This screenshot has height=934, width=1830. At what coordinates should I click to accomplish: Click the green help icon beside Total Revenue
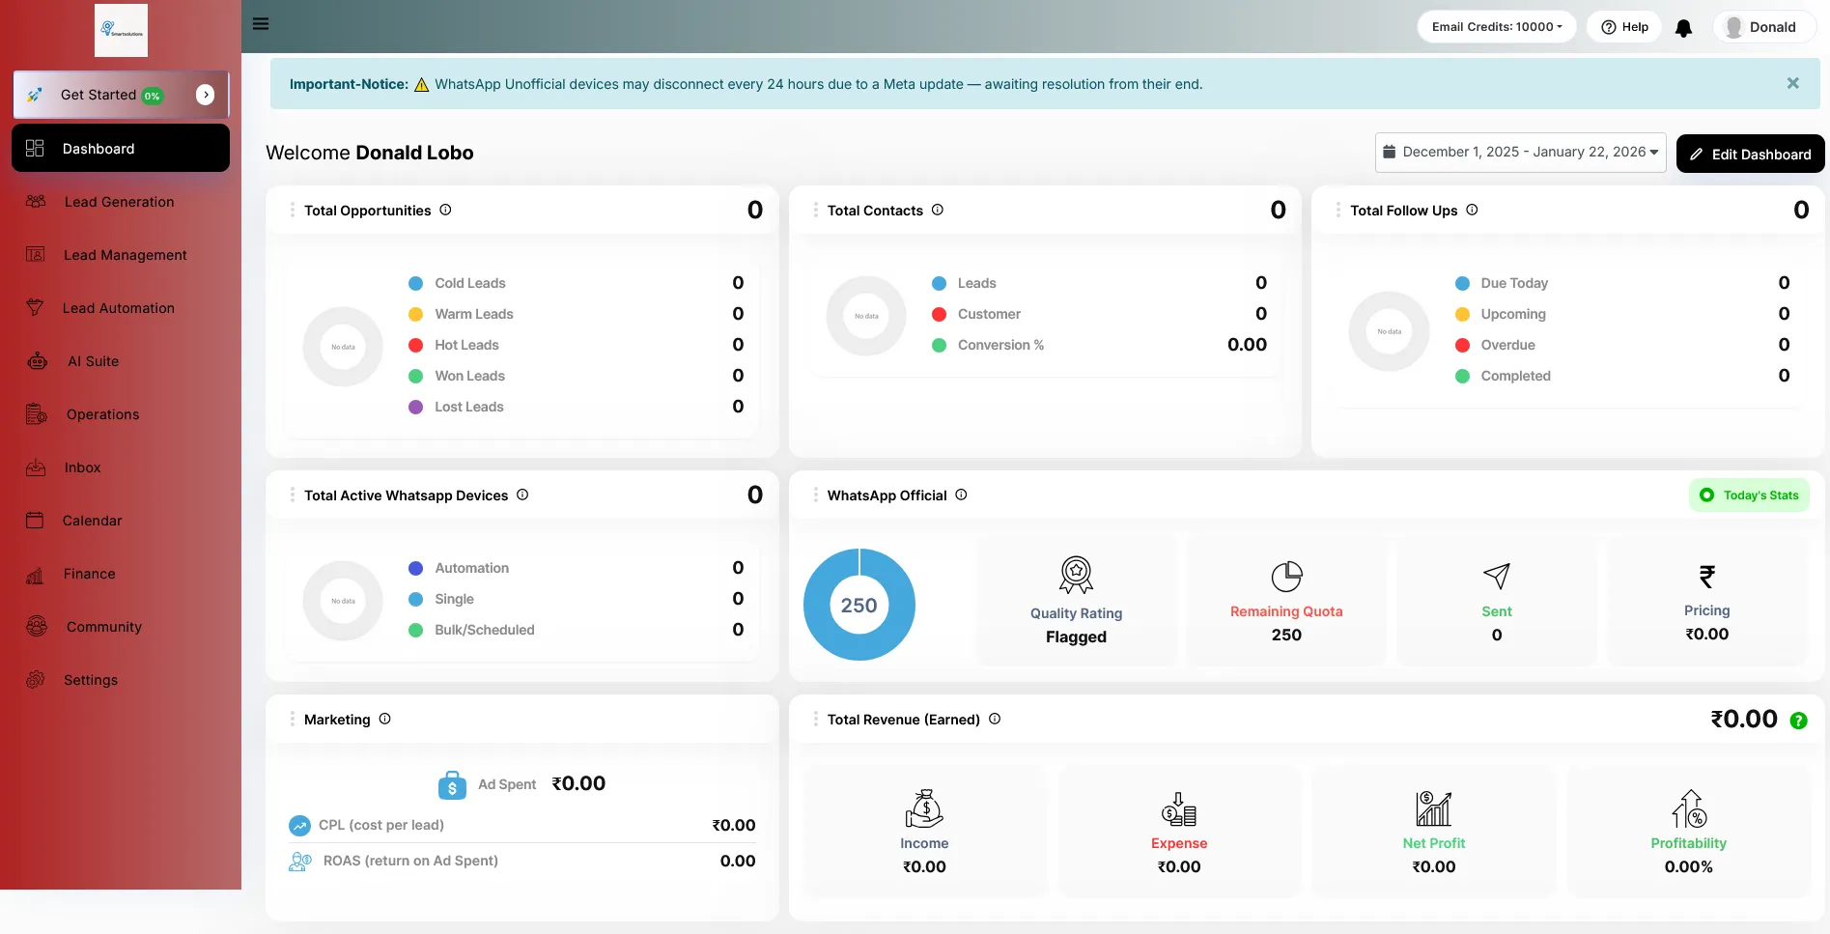click(1798, 721)
